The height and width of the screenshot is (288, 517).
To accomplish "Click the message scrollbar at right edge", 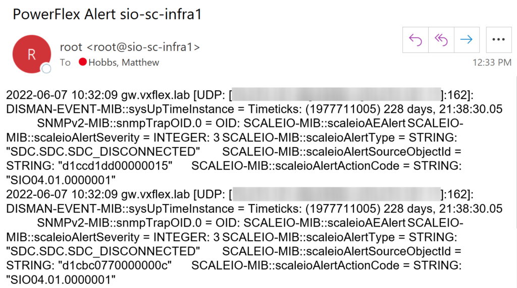I will (515, 151).
